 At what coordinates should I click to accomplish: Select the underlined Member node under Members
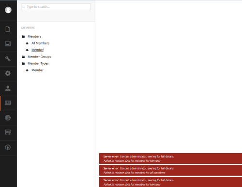(37, 50)
